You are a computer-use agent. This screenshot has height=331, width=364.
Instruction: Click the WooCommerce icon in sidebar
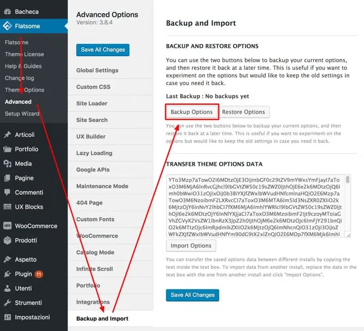pyautogui.click(x=7, y=226)
